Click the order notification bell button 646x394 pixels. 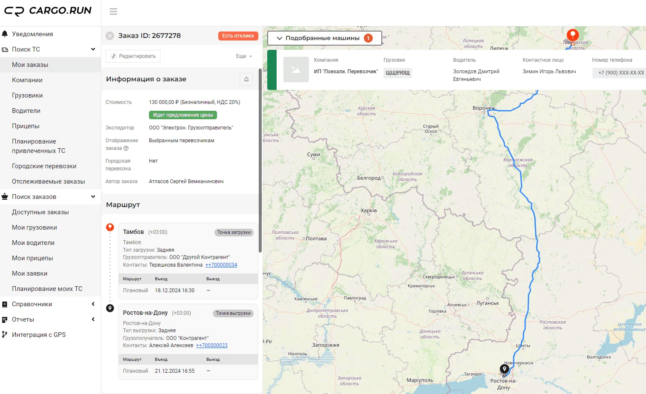click(x=246, y=79)
